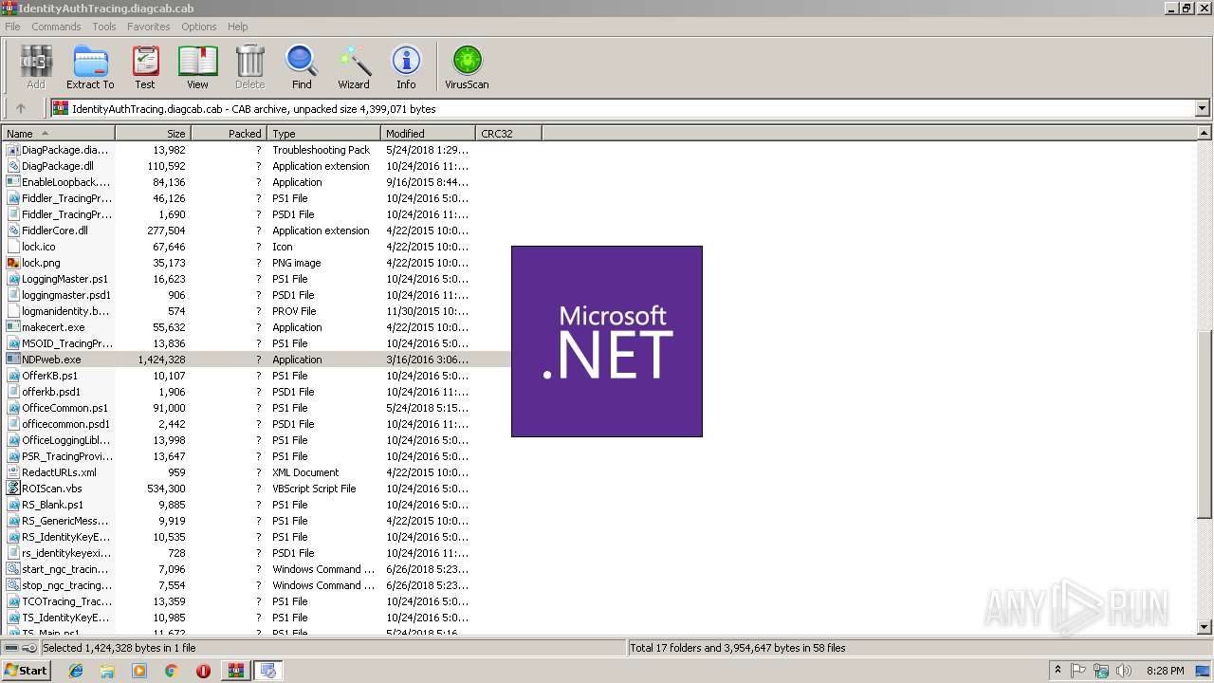Open the File menu
The width and height of the screenshot is (1214, 683).
[x=12, y=27]
